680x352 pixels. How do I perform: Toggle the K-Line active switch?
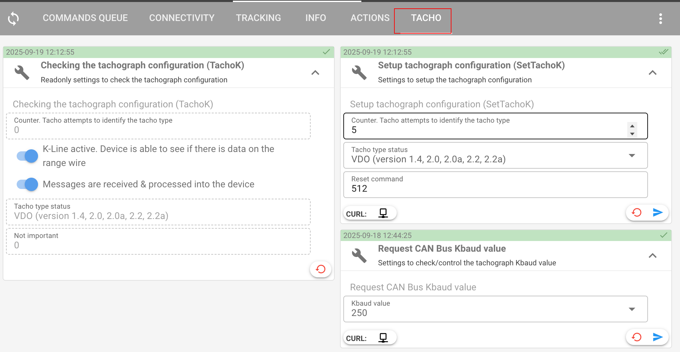[x=27, y=156]
